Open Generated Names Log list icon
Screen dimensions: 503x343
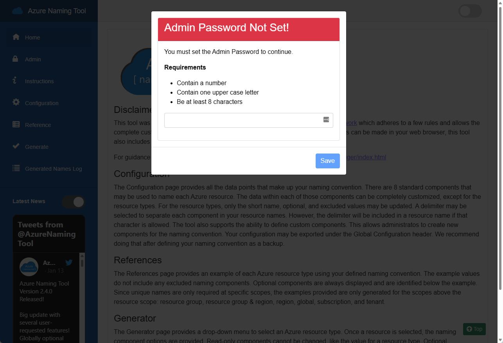(x=16, y=168)
